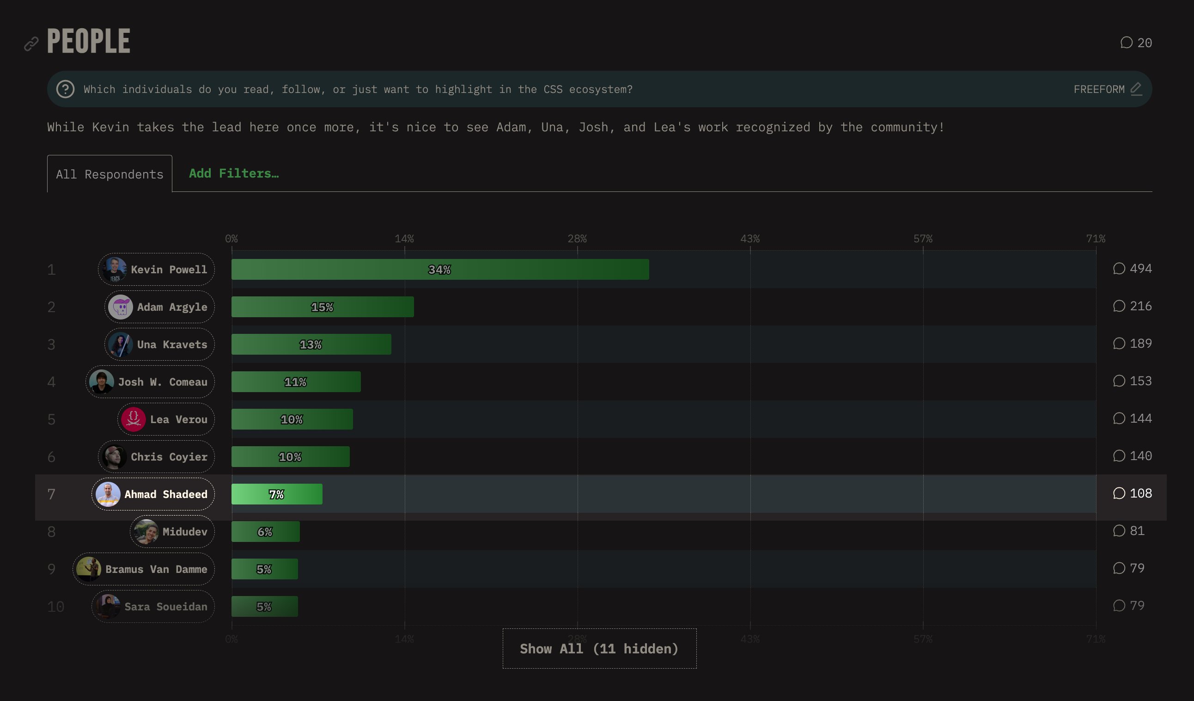Screen dimensions: 1194x701
Task: Open Adam Argyle's 216 comments icon
Action: (1119, 306)
